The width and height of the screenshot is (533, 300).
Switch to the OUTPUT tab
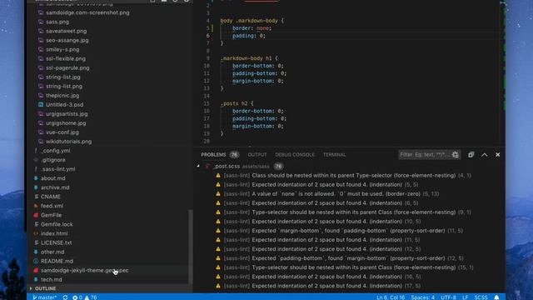(257, 155)
